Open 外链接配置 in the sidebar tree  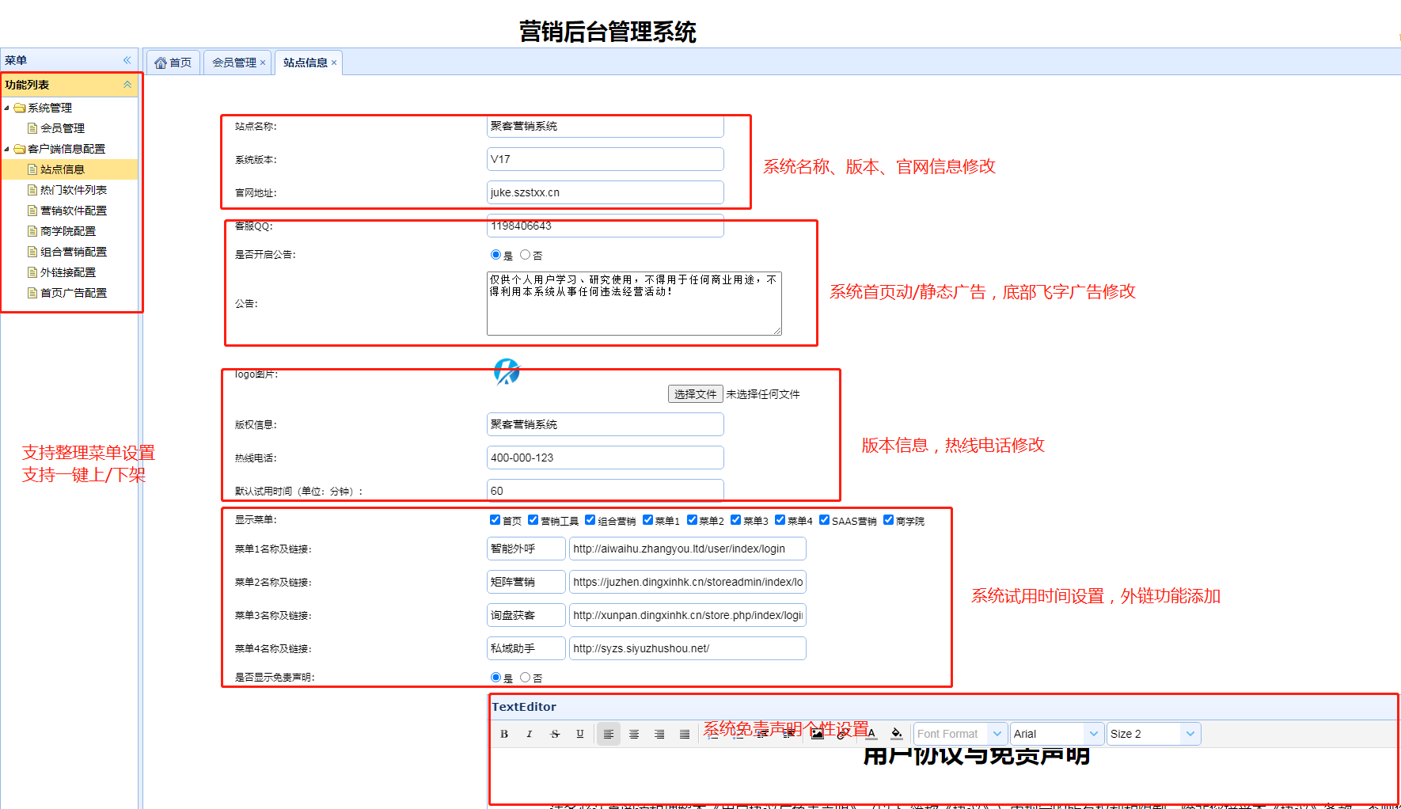pyautogui.click(x=68, y=272)
